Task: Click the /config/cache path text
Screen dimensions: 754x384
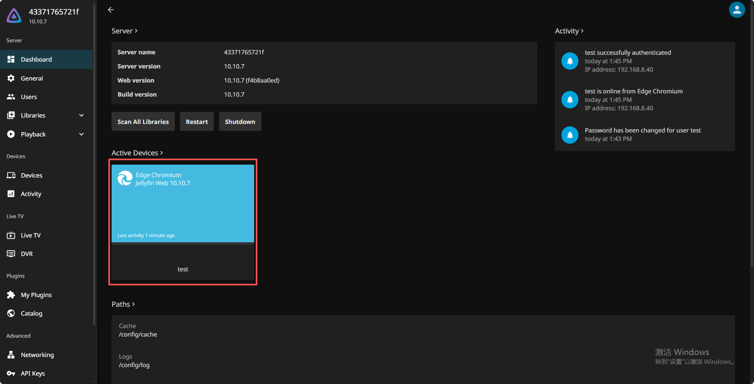Action: 138,334
